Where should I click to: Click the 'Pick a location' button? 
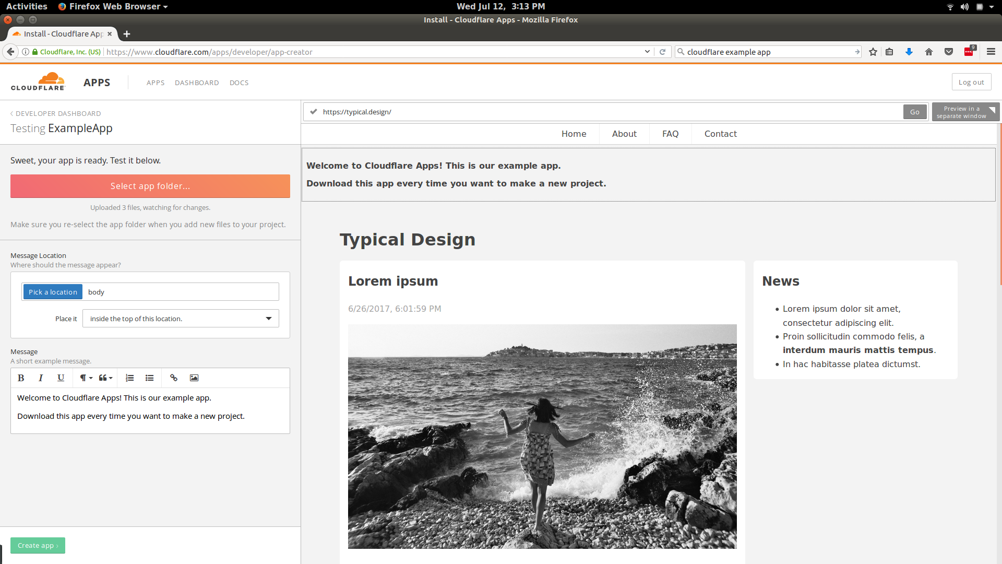point(53,292)
